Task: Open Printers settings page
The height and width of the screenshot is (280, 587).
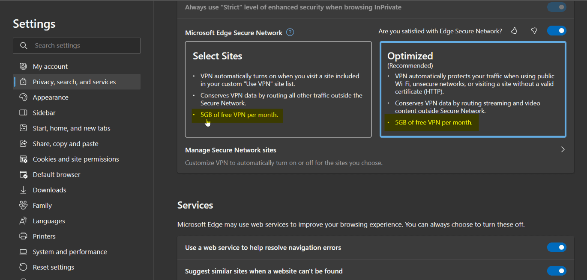Action: coord(77,236)
